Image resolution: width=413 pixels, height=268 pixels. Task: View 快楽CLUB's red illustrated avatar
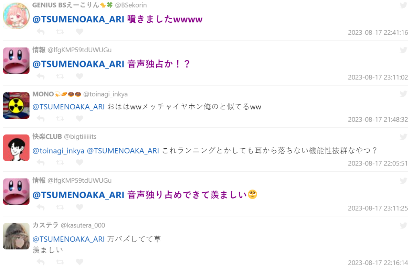point(16,148)
